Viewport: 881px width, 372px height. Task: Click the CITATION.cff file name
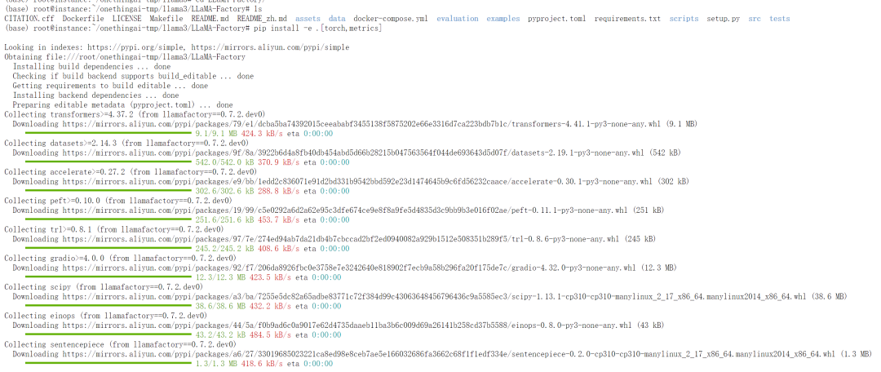pos(29,19)
